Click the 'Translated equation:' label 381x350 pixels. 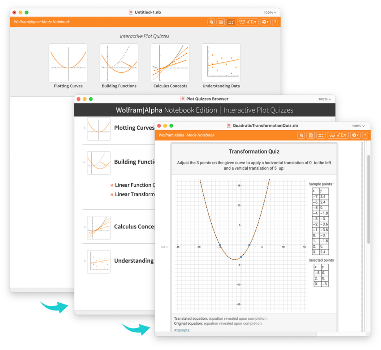click(x=191, y=319)
